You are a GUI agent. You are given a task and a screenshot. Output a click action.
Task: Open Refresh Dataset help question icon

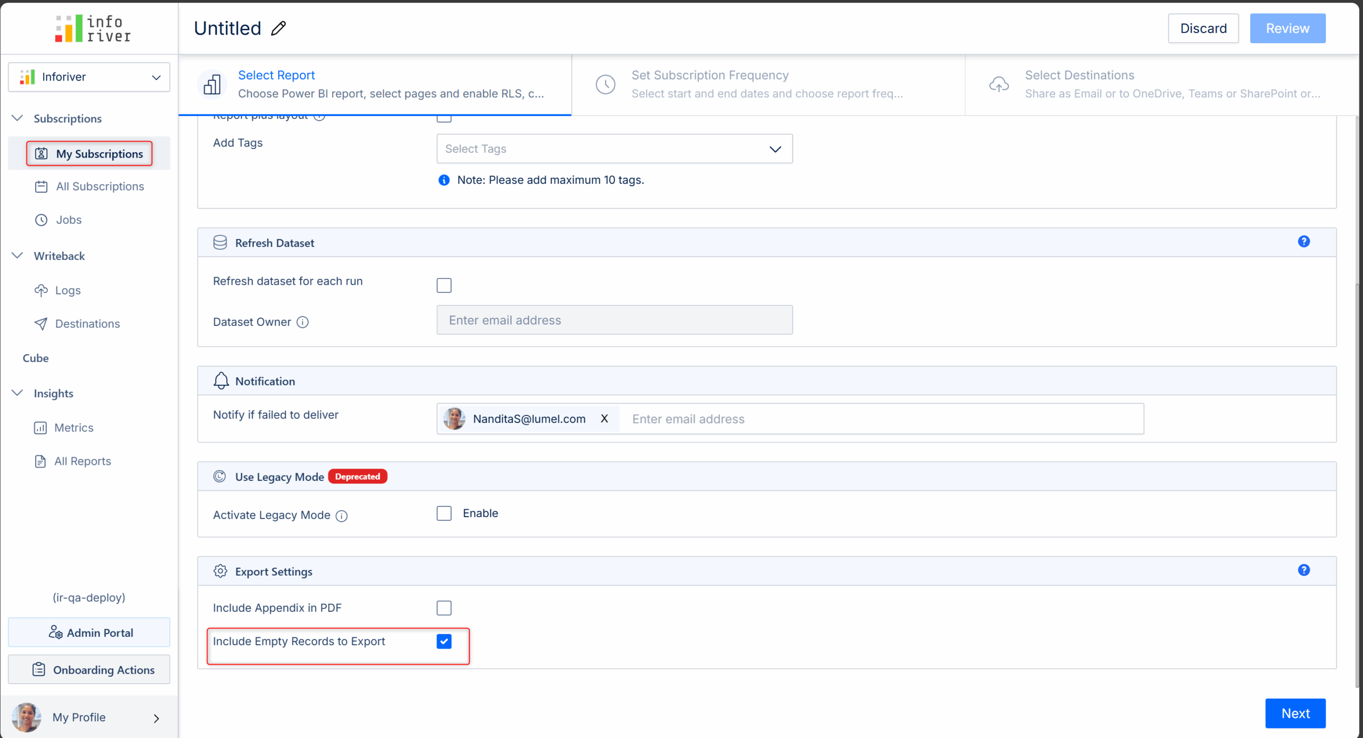(1303, 242)
